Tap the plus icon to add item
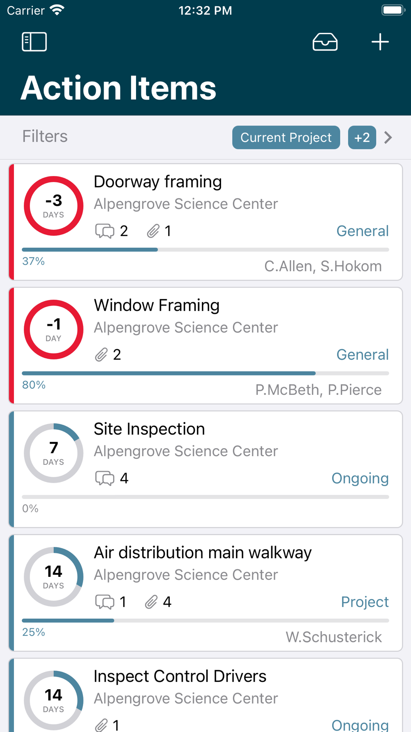This screenshot has width=411, height=732. 380,42
